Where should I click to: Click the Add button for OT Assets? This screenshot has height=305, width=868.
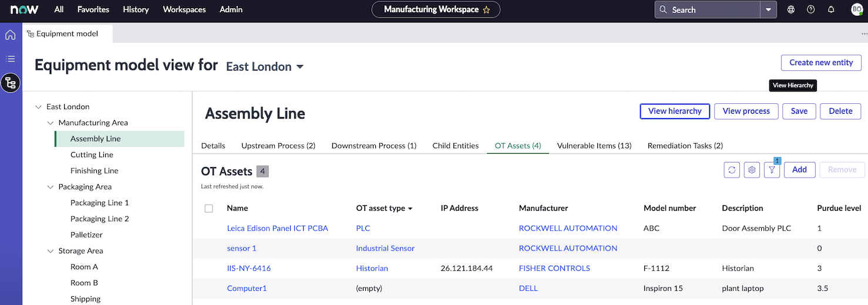[x=799, y=170]
